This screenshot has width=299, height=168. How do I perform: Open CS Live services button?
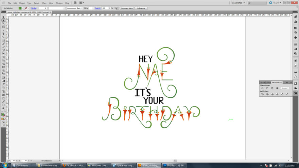[275, 3]
